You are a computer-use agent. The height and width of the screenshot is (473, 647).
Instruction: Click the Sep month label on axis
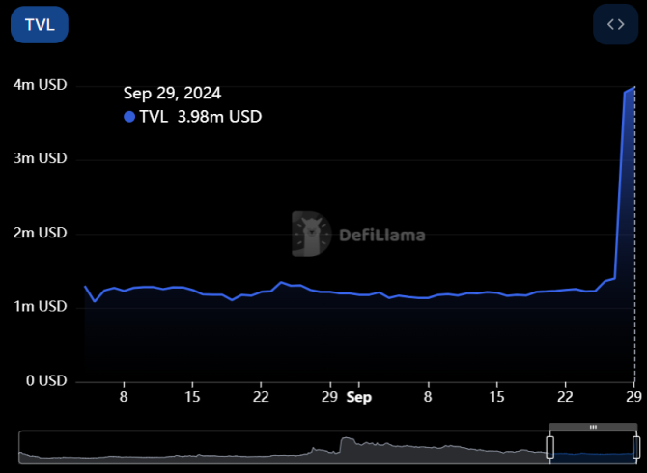point(359,397)
